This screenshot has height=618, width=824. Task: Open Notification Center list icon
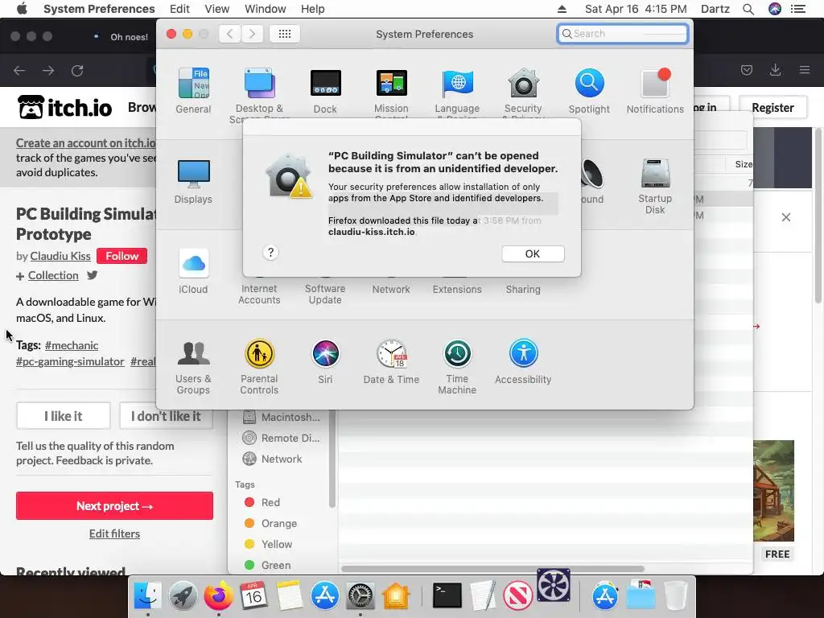[x=798, y=9]
